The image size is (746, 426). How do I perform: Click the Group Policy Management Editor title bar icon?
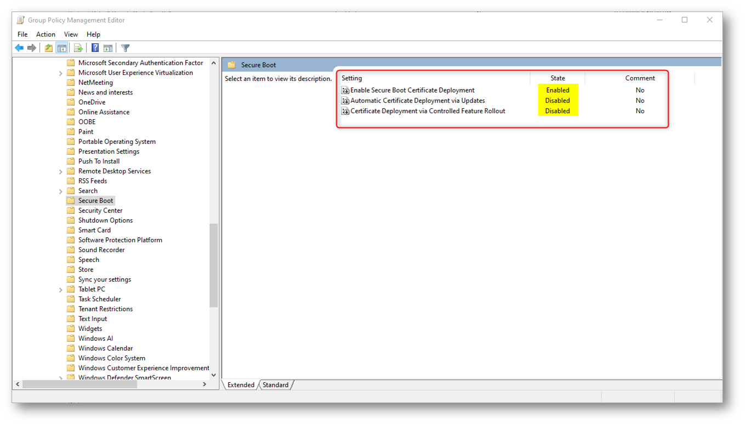(21, 20)
